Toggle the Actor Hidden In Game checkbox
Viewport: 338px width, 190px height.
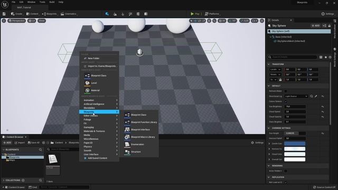coord(286,171)
